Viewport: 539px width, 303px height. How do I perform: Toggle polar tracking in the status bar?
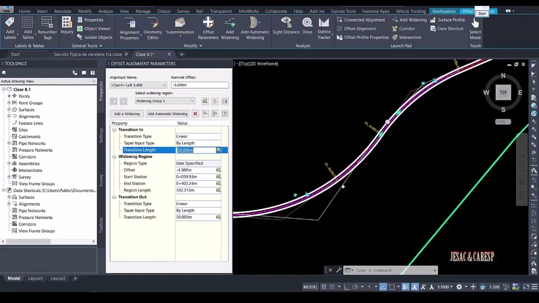tap(355, 287)
